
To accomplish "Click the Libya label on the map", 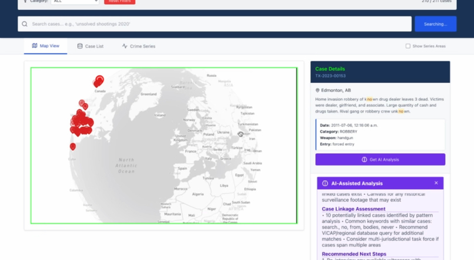I will coord(224,185).
